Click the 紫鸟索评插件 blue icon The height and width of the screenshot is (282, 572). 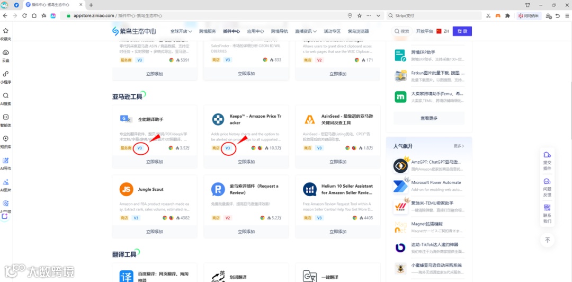pyautogui.click(x=218, y=189)
